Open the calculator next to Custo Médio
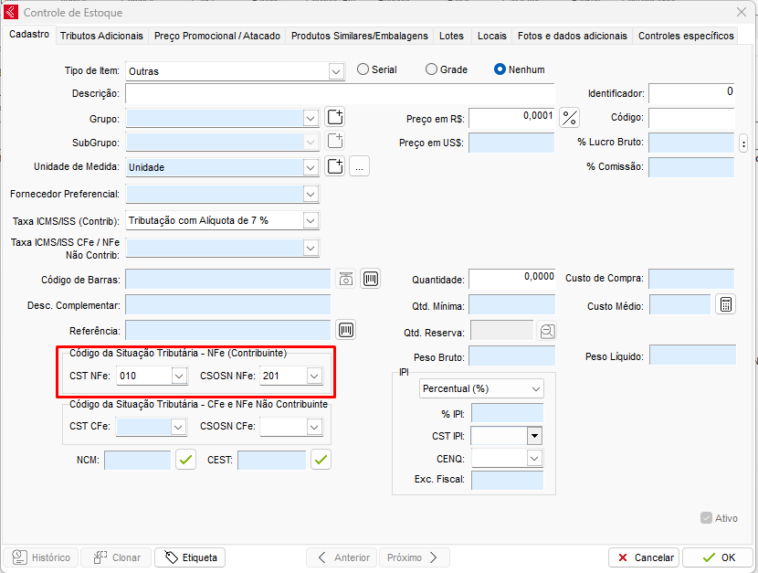This screenshot has height=573, width=758. (725, 304)
